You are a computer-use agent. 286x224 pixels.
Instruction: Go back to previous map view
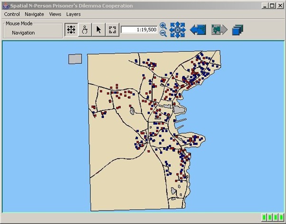pyautogui.click(x=198, y=29)
